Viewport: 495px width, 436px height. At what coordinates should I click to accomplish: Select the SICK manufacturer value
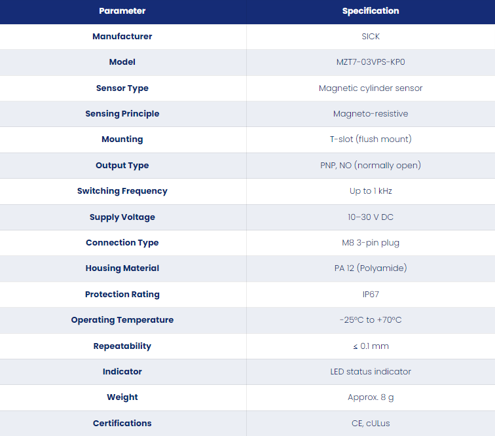pyautogui.click(x=371, y=37)
